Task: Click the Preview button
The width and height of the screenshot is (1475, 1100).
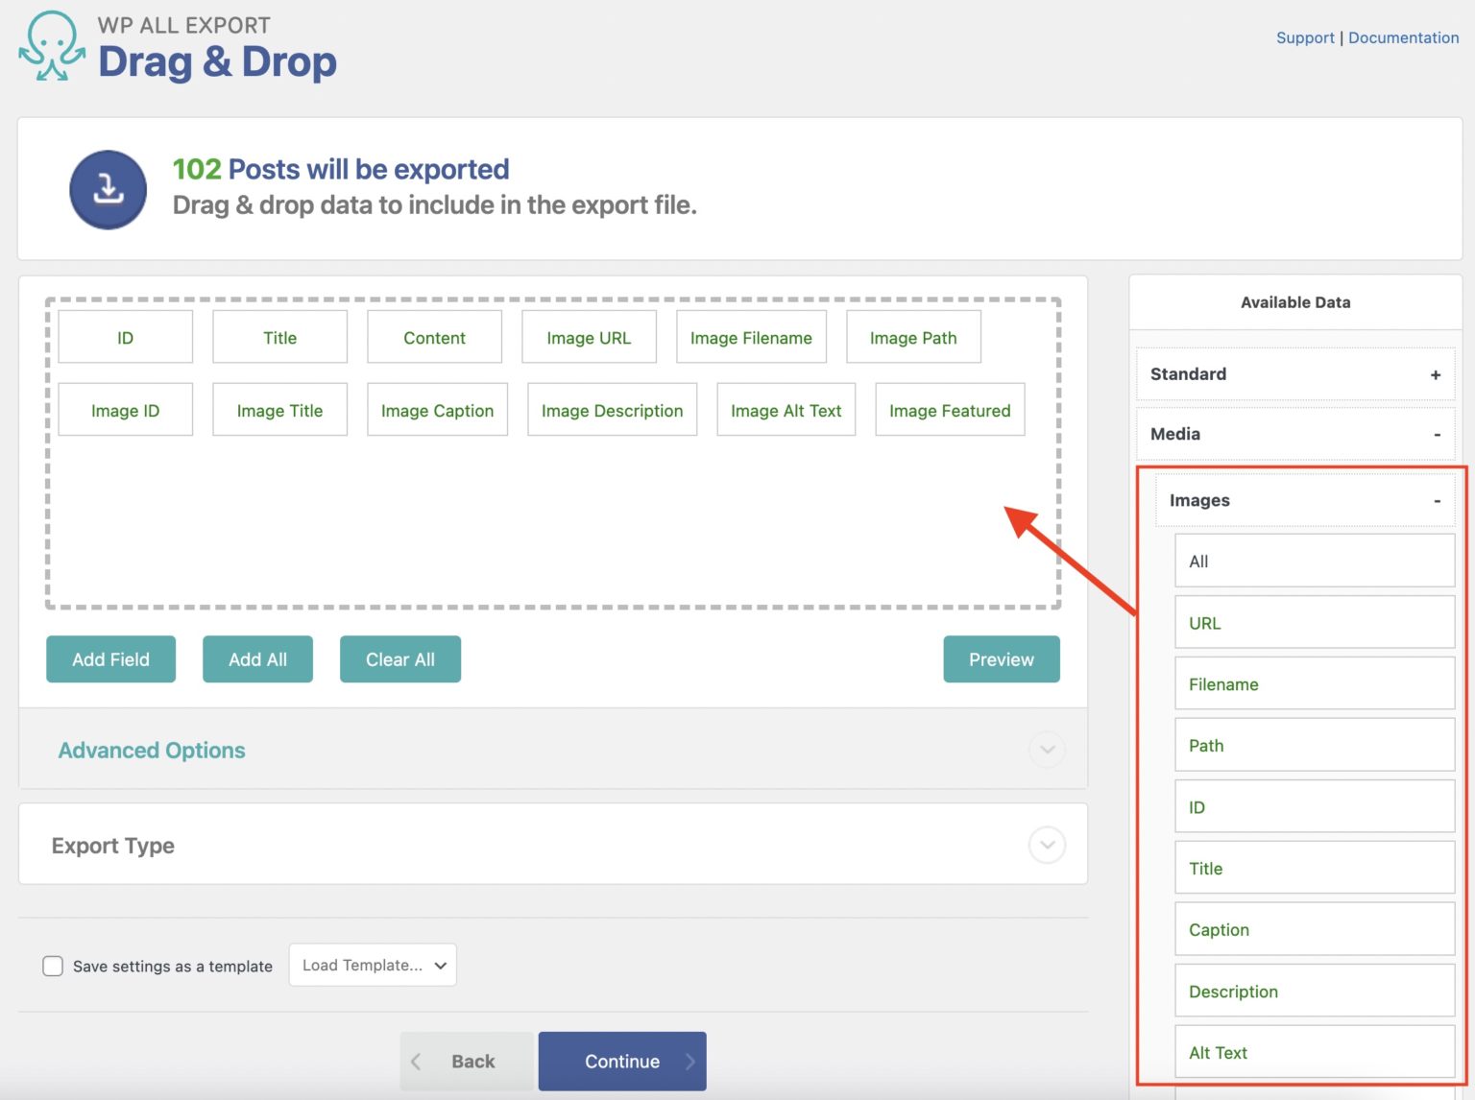Action: [x=1001, y=659]
